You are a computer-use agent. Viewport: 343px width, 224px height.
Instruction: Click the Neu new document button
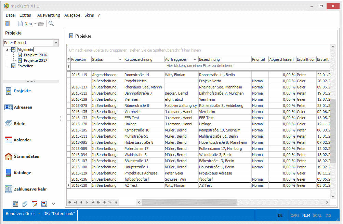click(x=25, y=24)
